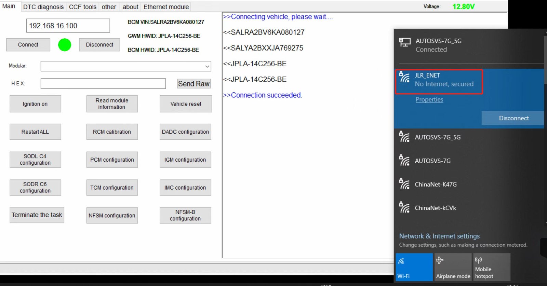Click the Terminate the task button
Image resolution: width=547 pixels, height=286 pixels.
37,215
